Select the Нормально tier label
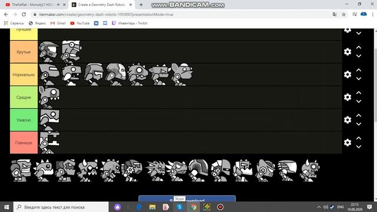Viewport: 377px width, 212px height. (24, 75)
